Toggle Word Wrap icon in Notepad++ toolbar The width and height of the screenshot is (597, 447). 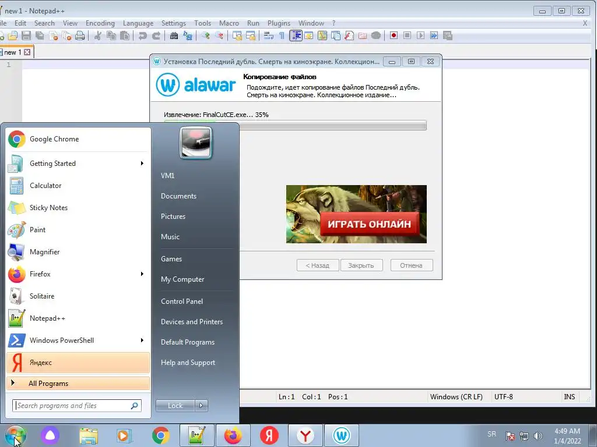coord(269,36)
